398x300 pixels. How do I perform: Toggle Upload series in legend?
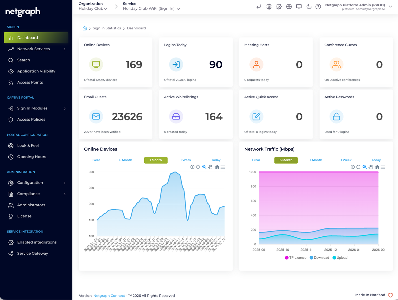tap(340, 258)
